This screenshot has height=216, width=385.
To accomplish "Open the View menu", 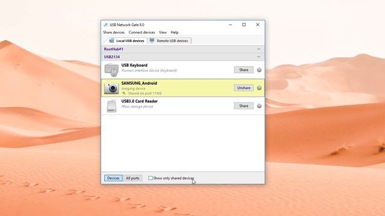I will pyautogui.click(x=162, y=32).
